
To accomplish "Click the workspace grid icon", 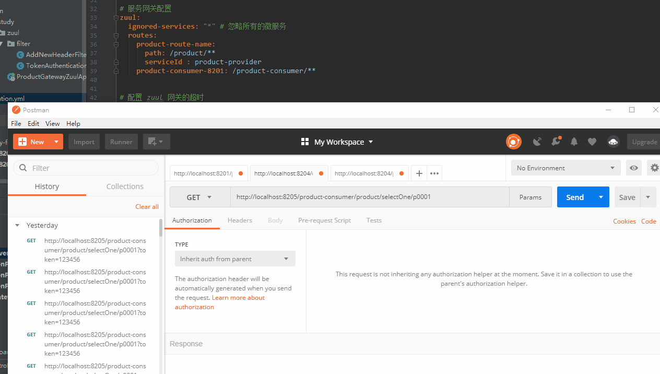I will (305, 142).
